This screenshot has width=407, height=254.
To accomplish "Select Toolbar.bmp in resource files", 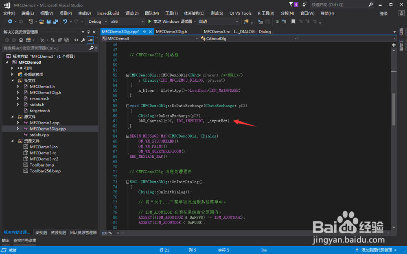I will coord(42,165).
